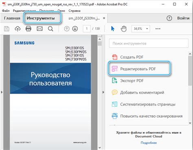This screenshot has width=193, height=150.
Task: Click the tools list scrollbar thumb
Action: pyautogui.click(x=190, y=71)
